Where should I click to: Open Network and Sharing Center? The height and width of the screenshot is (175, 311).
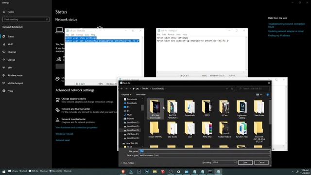pos(76,109)
